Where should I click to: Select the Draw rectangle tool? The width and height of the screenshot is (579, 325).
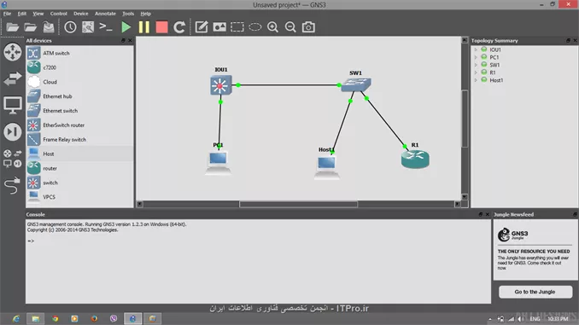[x=237, y=27]
